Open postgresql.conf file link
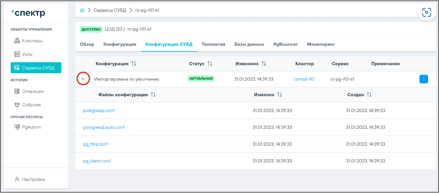 [x=99, y=111]
